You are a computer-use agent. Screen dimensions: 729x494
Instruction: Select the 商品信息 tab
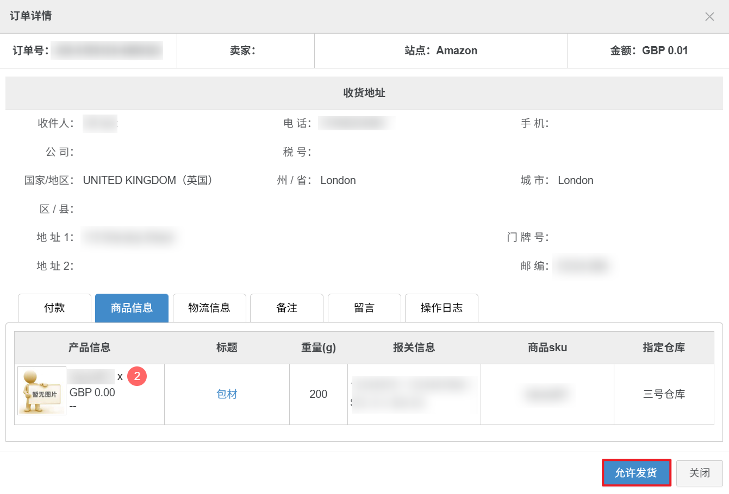pos(132,308)
